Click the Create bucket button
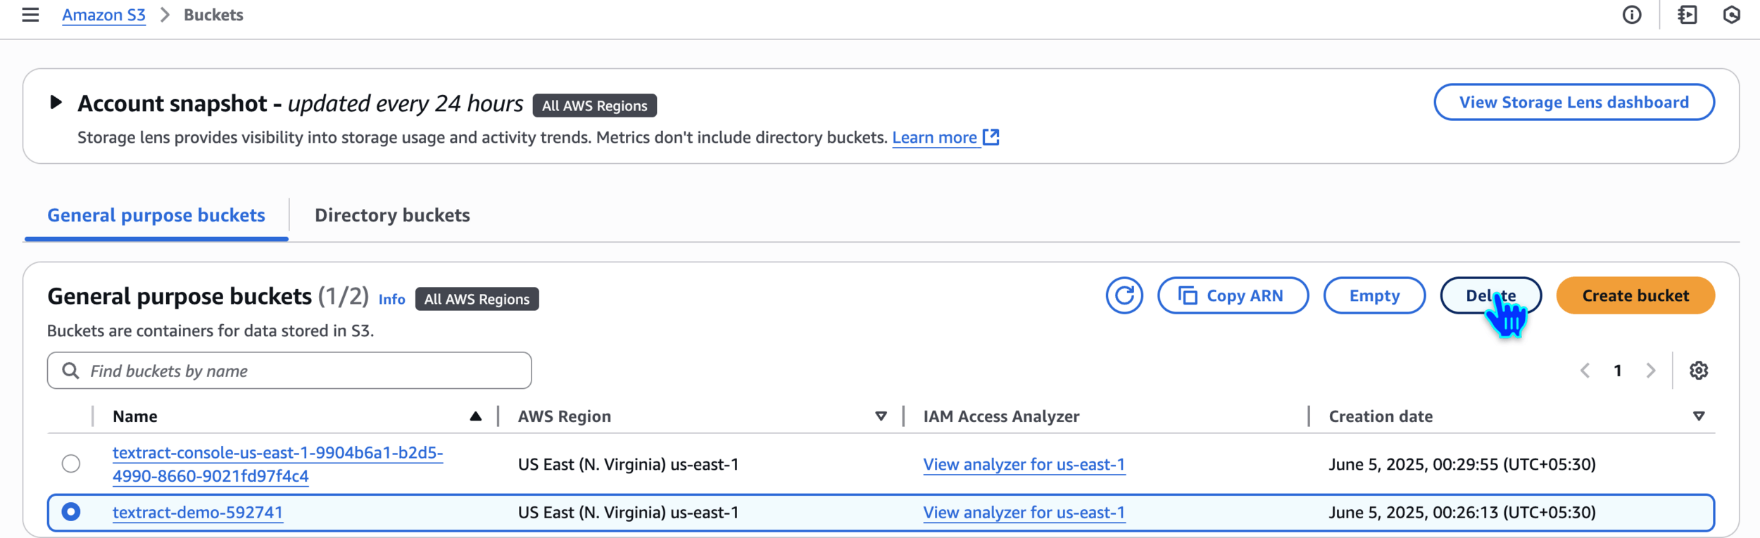This screenshot has height=538, width=1760. click(x=1635, y=295)
